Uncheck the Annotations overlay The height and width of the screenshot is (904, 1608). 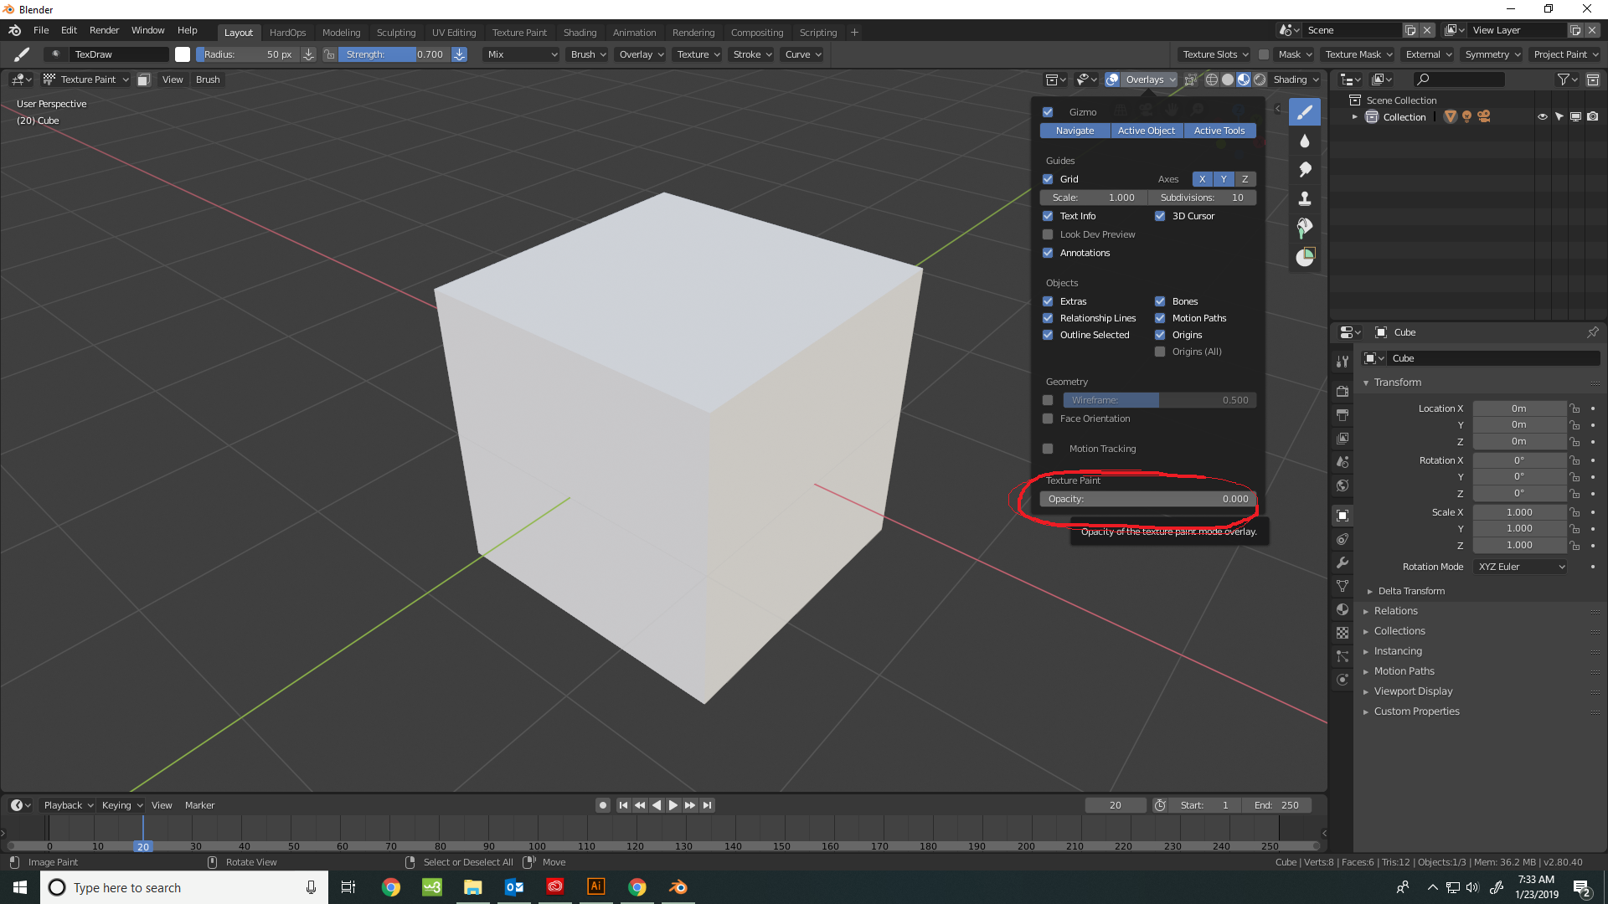pos(1048,253)
